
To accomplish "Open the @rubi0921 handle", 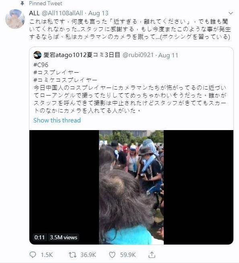I will coord(138,55).
